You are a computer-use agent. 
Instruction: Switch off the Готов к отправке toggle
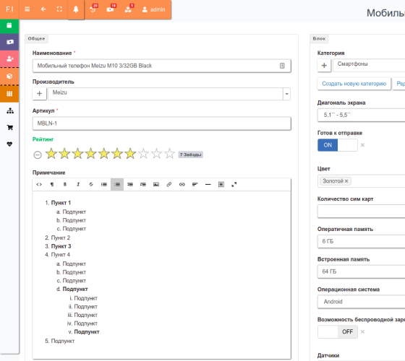click(338, 145)
